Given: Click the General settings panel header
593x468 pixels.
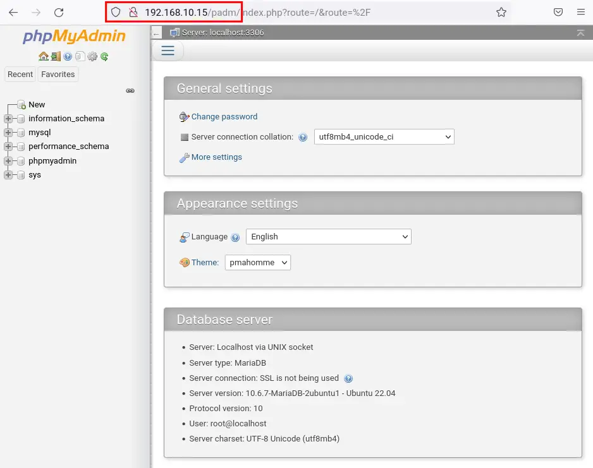Looking at the screenshot, I should tap(372, 88).
